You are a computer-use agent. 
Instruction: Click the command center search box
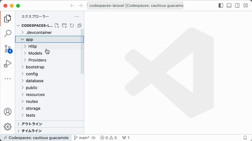tap(135, 5)
